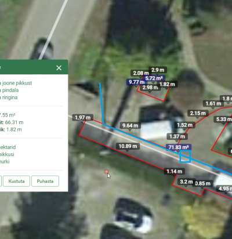Select the blue square marker on the line
The width and height of the screenshot is (232, 239).
point(185,157)
